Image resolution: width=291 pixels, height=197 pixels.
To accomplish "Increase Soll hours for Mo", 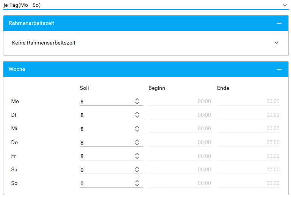I will 137,99.
